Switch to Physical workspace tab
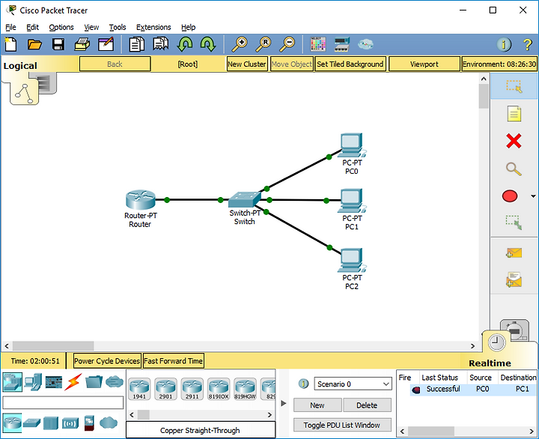This screenshot has width=539, height=439. pos(46,82)
